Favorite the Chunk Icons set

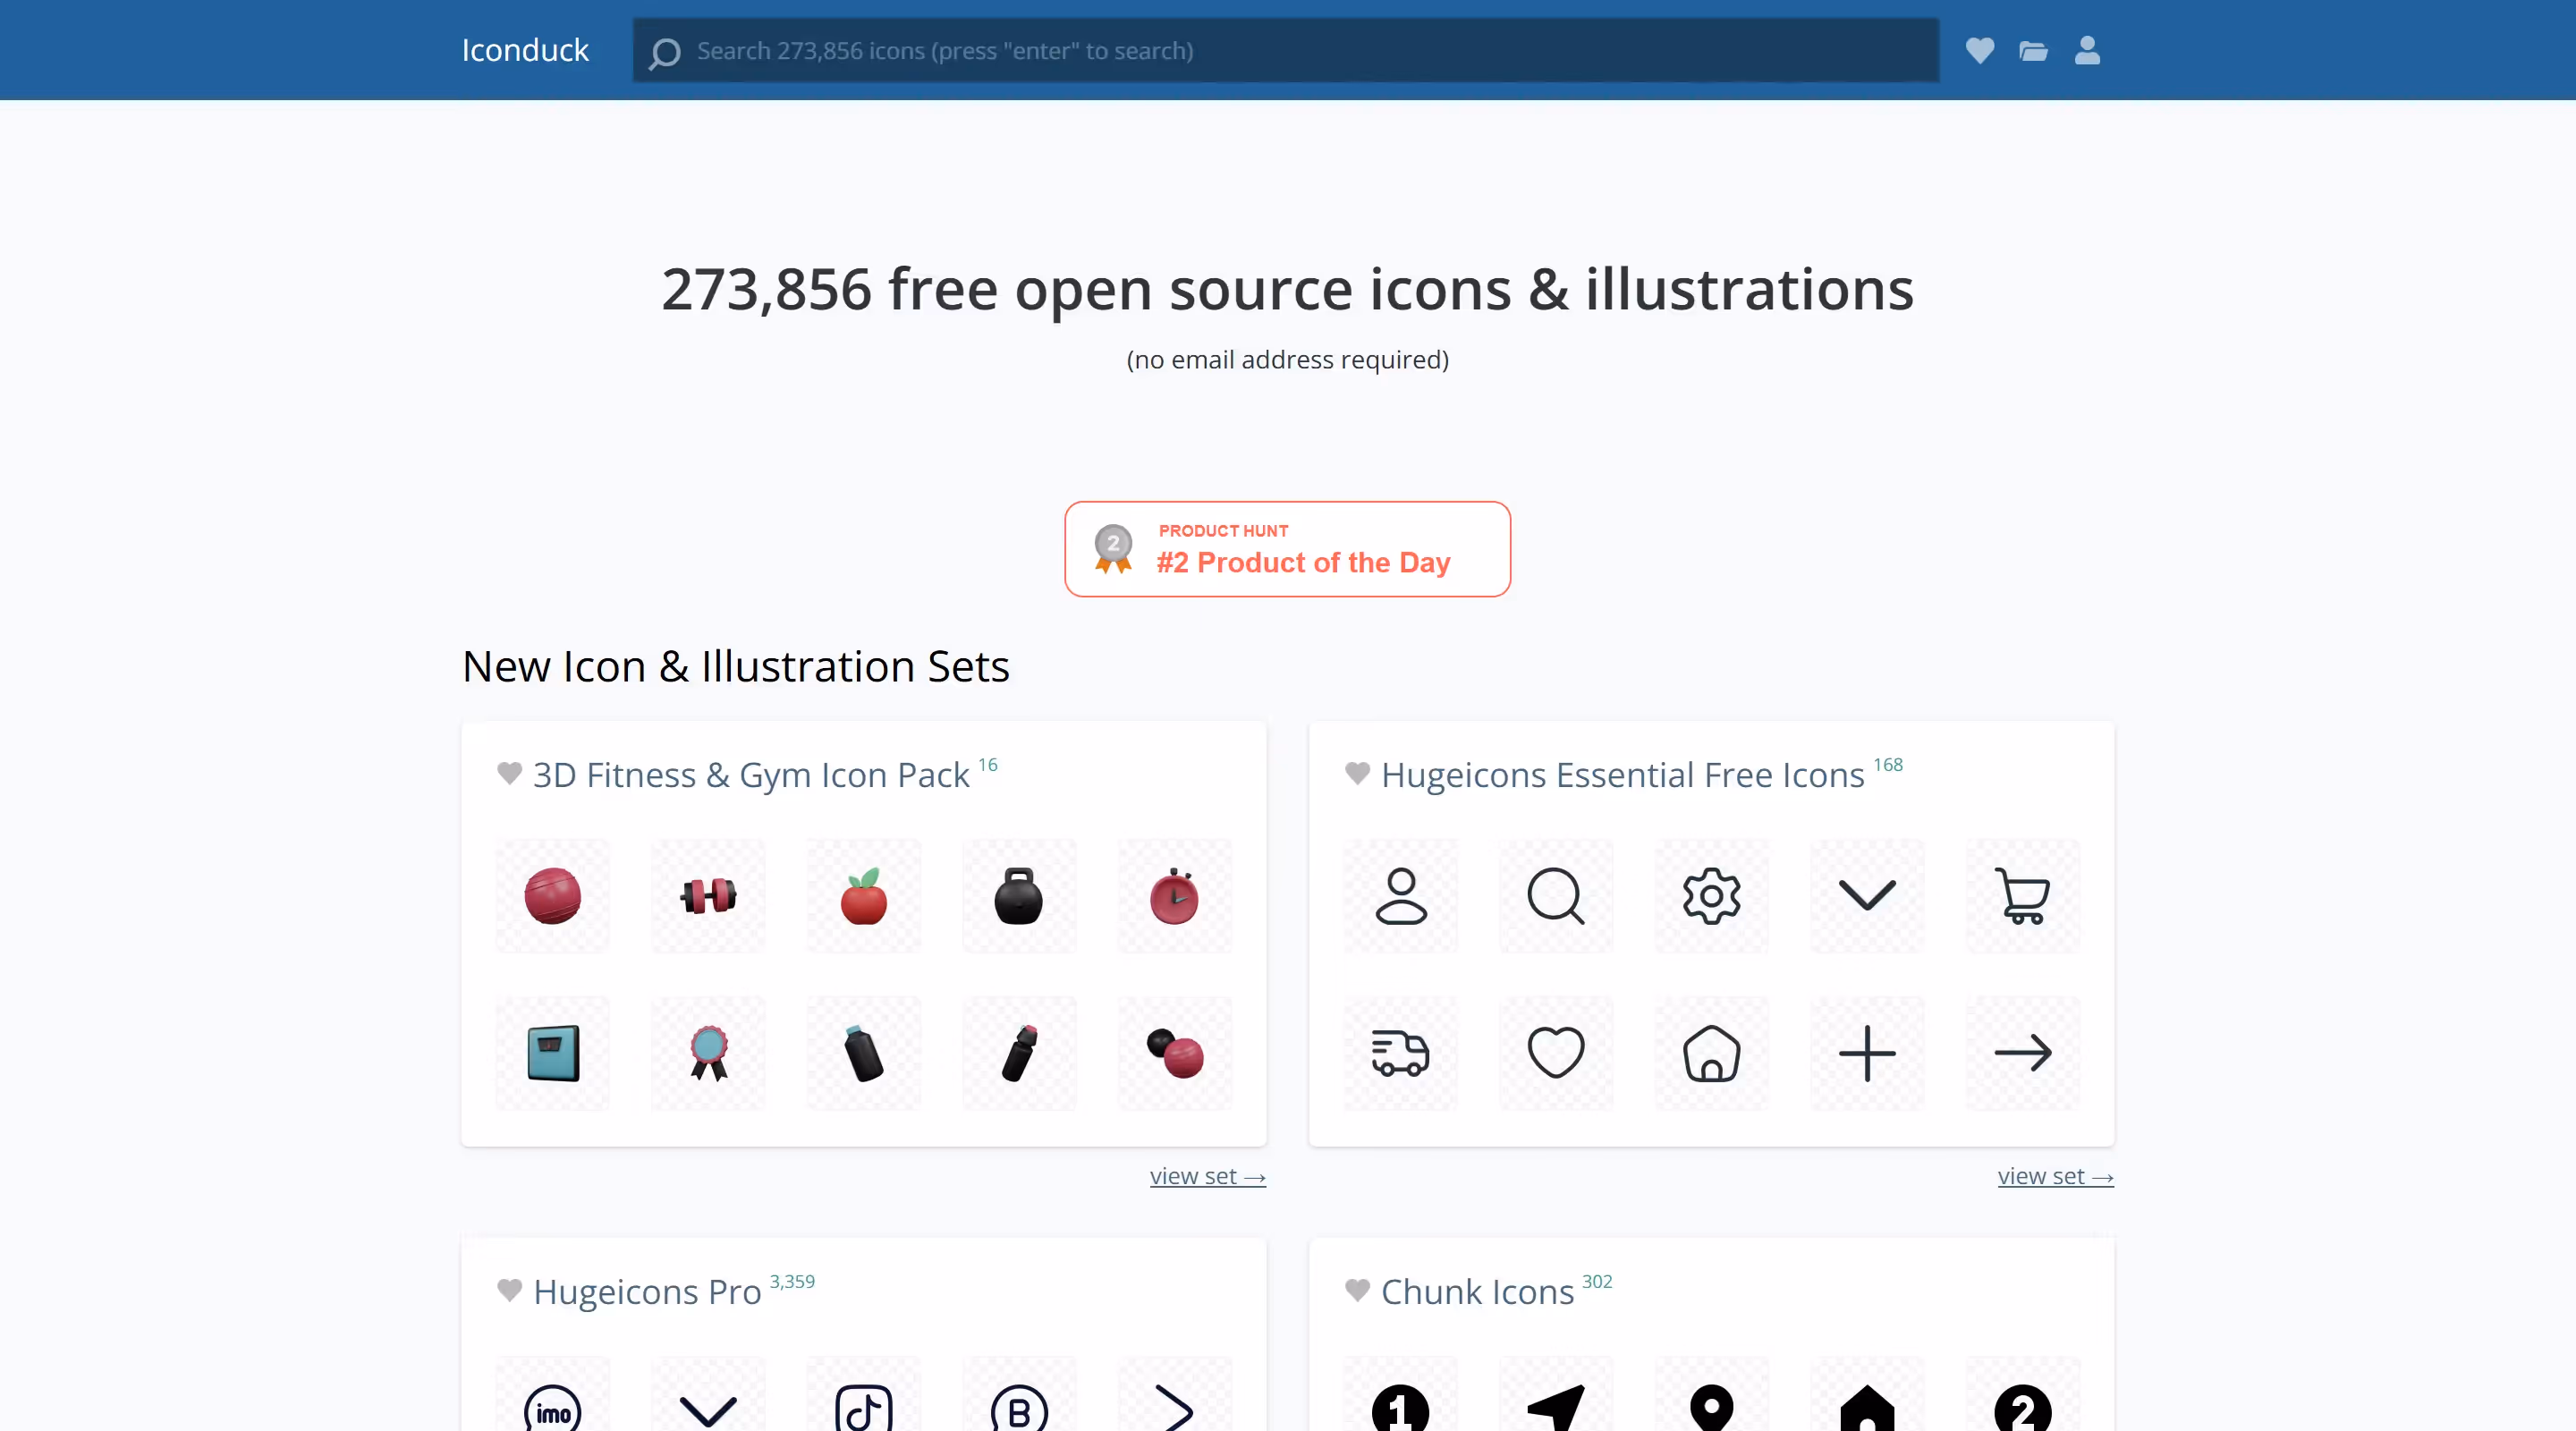(1358, 1290)
